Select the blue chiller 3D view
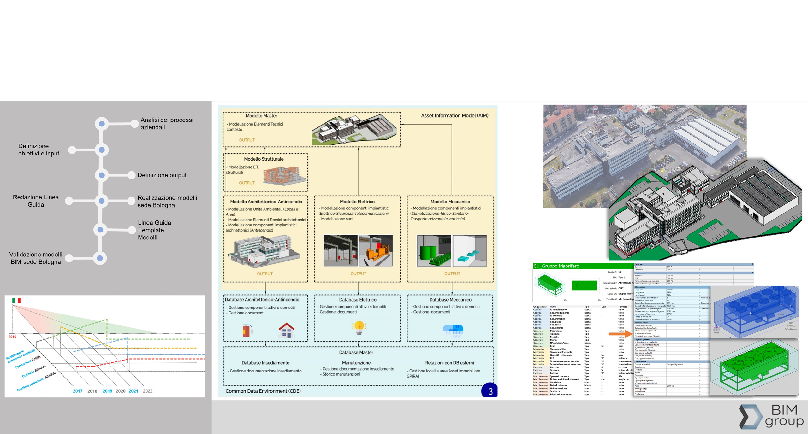The height and width of the screenshot is (434, 808). tap(755, 312)
